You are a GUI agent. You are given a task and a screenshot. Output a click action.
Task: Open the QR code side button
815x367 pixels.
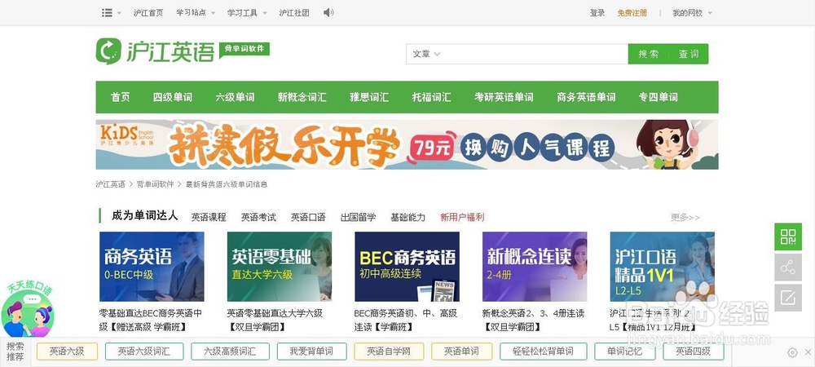tap(788, 237)
